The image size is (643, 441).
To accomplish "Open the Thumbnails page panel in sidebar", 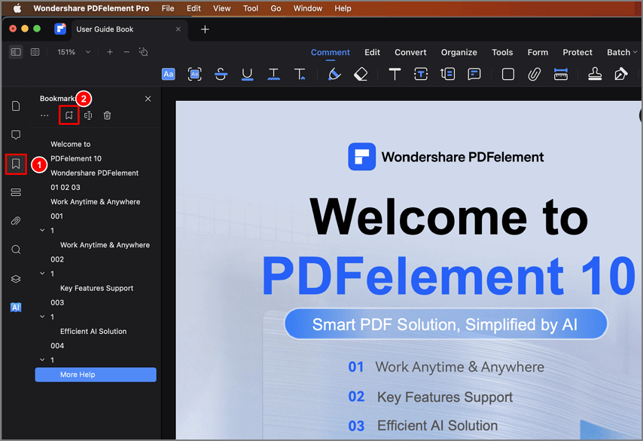I will coord(16,106).
